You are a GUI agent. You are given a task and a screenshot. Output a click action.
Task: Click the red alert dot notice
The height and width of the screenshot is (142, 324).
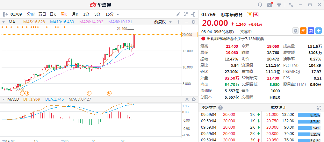click(203, 39)
